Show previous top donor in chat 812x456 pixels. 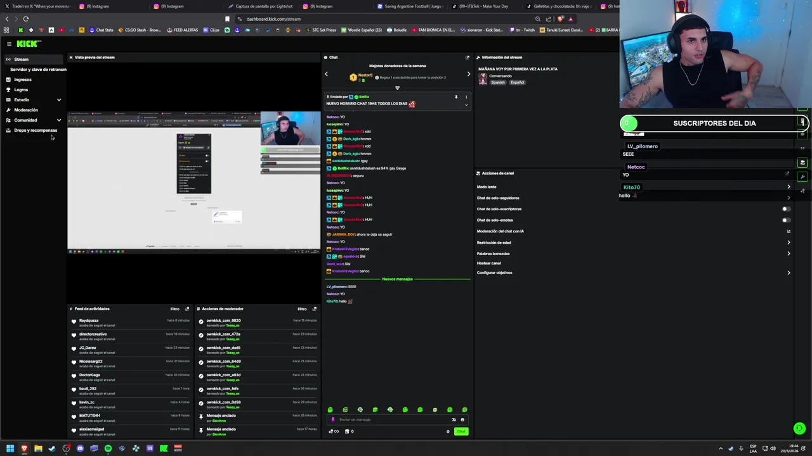click(327, 74)
